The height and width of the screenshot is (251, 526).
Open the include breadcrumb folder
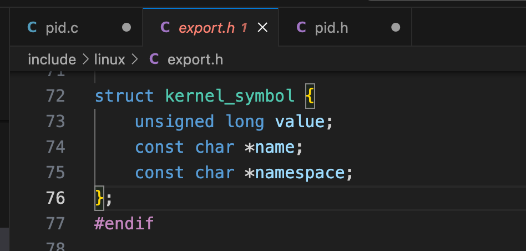[x=52, y=59]
